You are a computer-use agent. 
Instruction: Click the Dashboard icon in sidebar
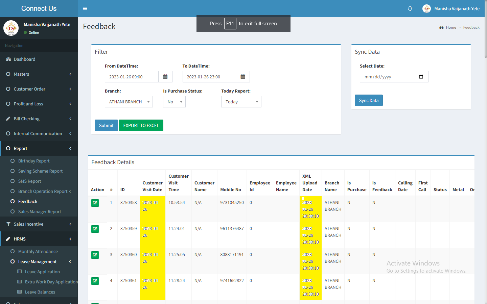point(8,59)
